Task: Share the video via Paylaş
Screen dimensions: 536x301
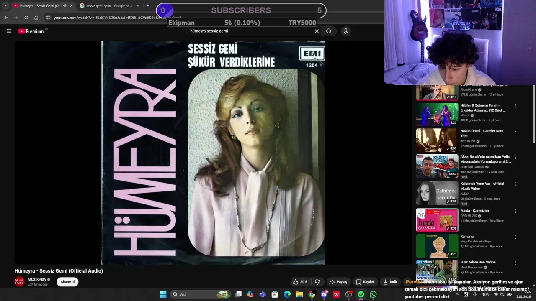Action: pyautogui.click(x=338, y=282)
